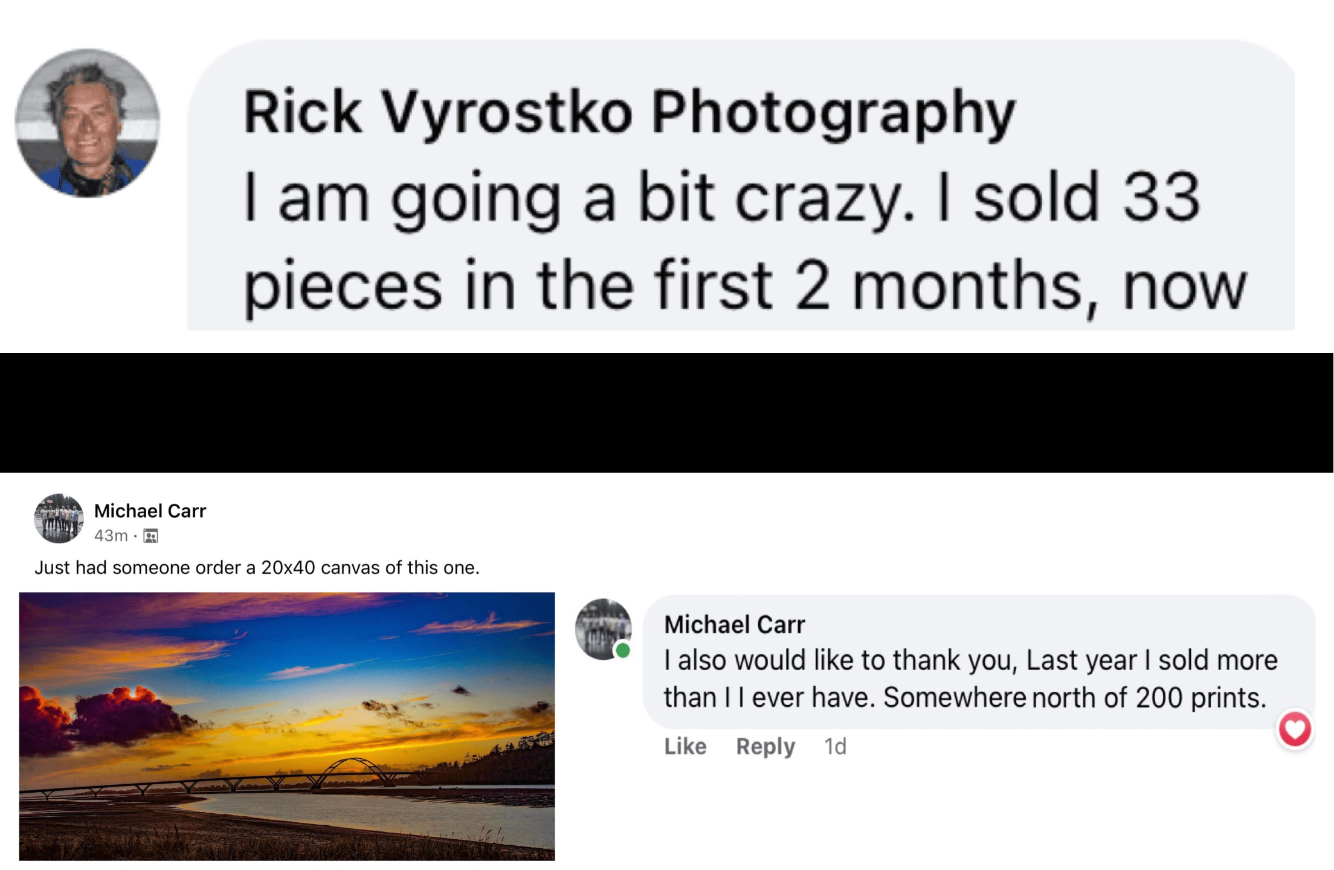
Task: Click the group audience icon beside 43m
Action: click(x=150, y=536)
